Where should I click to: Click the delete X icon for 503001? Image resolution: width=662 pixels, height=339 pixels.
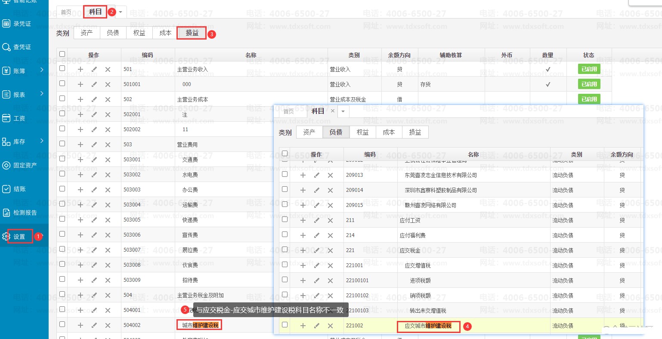coord(108,160)
